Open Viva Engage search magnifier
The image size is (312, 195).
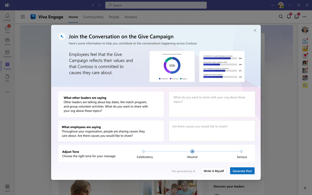pyautogui.click(x=281, y=17)
